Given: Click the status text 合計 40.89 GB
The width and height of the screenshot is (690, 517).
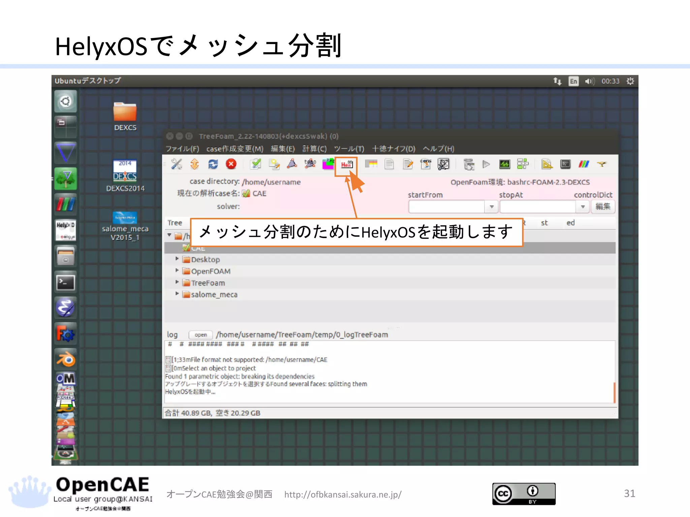Looking at the screenshot, I should point(188,413).
